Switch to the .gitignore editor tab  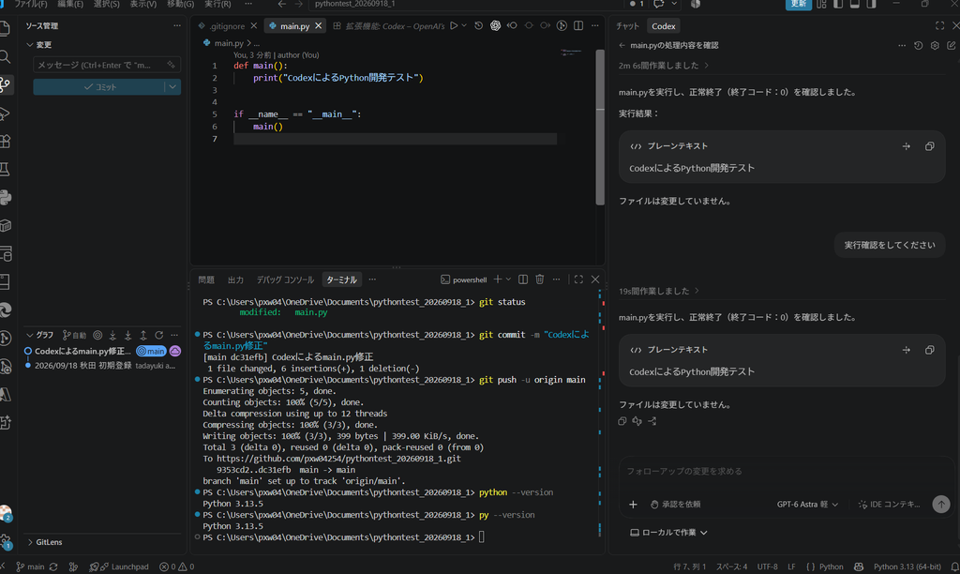pos(227,25)
